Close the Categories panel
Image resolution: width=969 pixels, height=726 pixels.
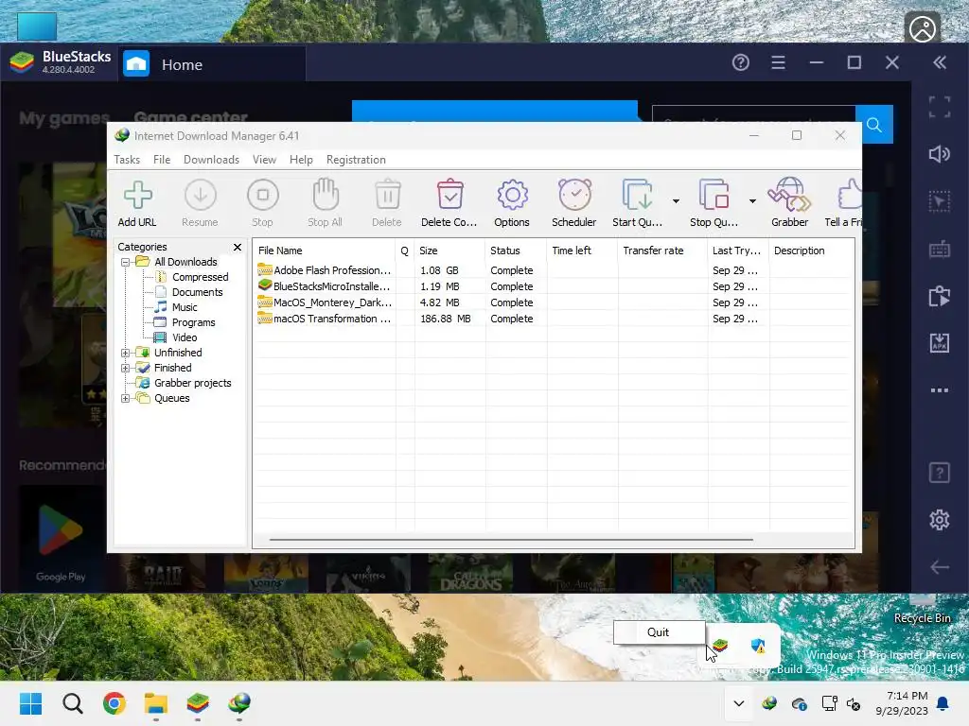coord(238,247)
